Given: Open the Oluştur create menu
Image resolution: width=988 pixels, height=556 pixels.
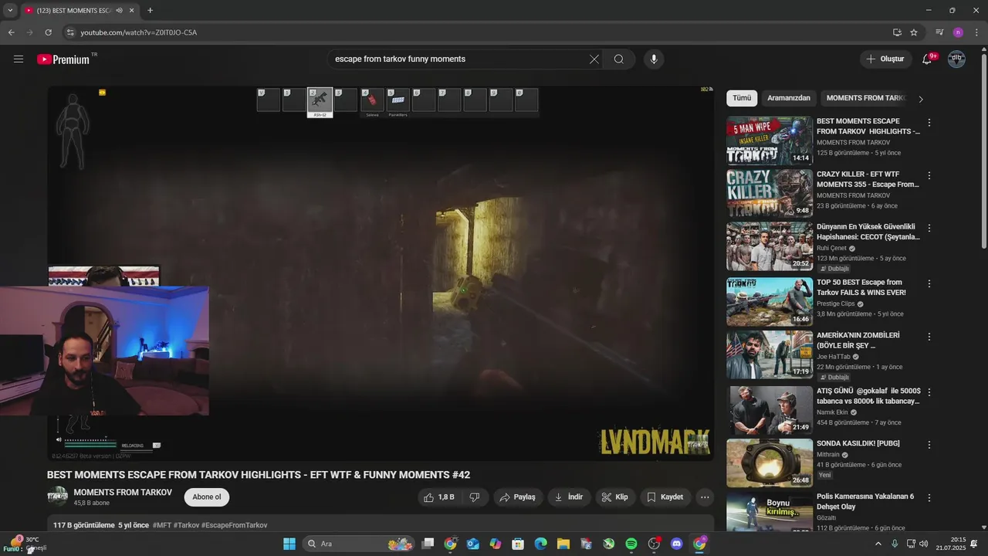Looking at the screenshot, I should (885, 59).
